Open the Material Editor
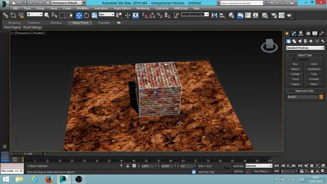 tap(265, 15)
